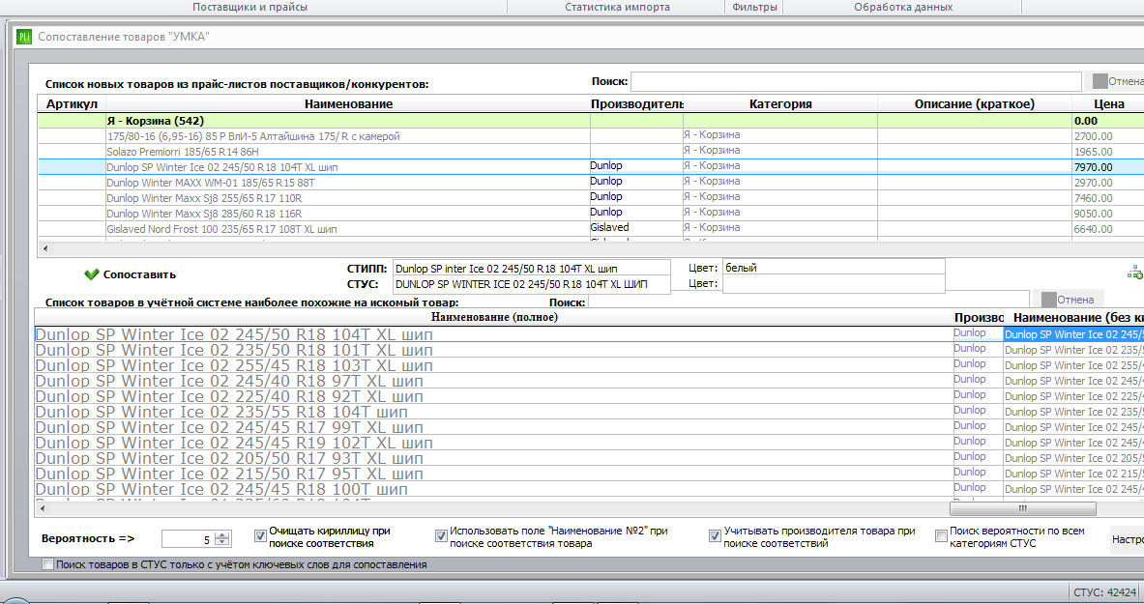Toggle 'Очищать кириллицу при поиске соответствия' checkbox
1144x604 pixels.
pos(260,536)
